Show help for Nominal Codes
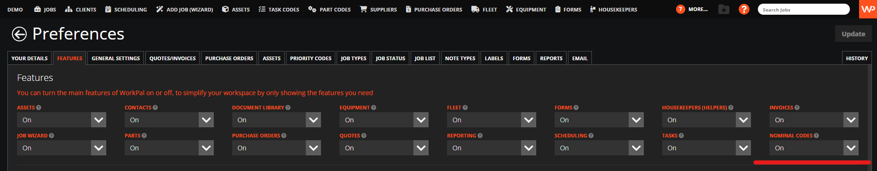 click(816, 136)
